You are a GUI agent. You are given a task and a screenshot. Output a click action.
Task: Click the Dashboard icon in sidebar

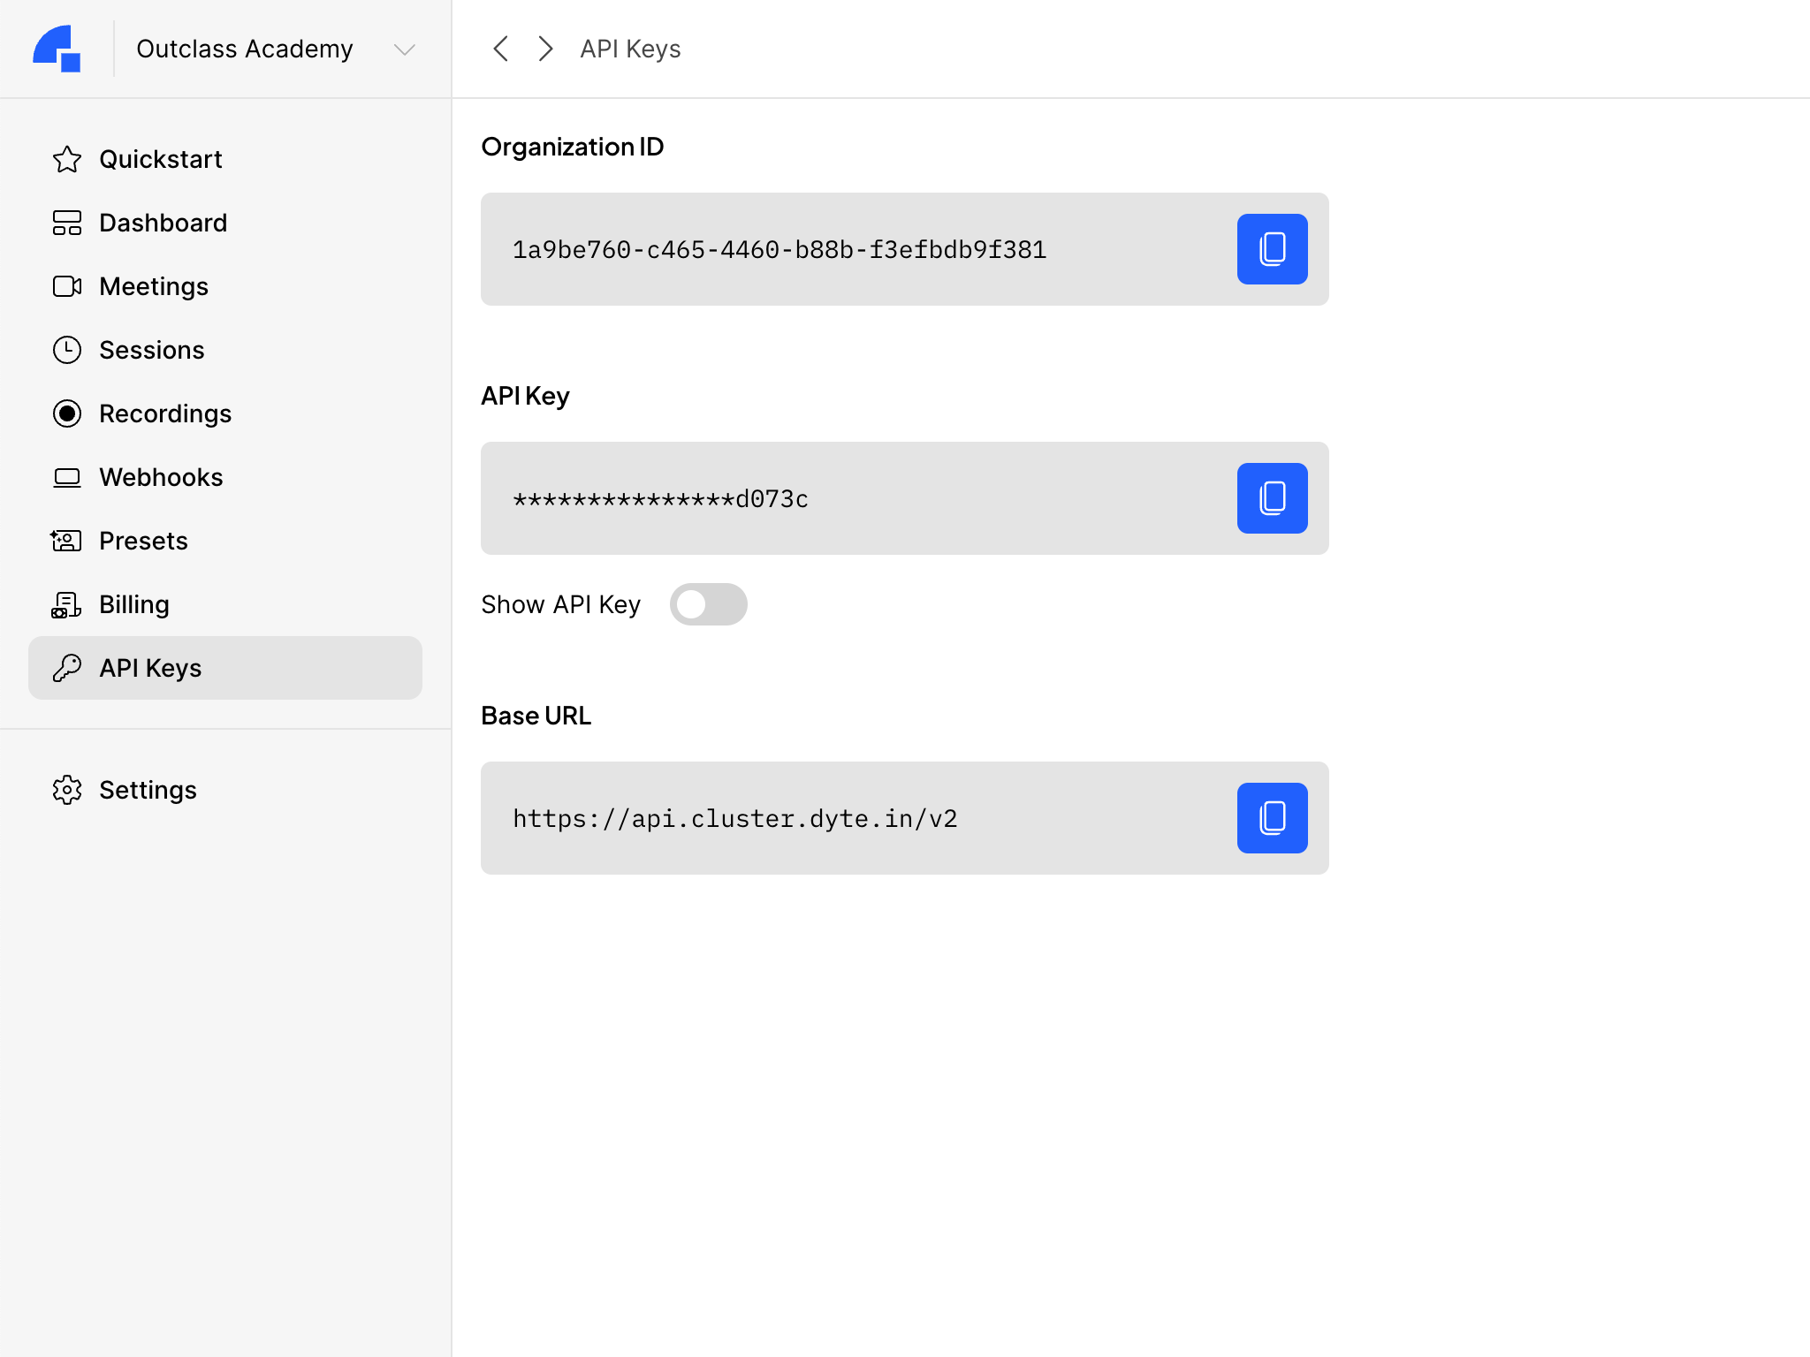coord(65,223)
